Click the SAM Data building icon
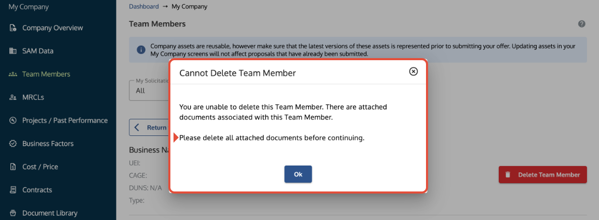Viewport: 599px width, 220px height. (12, 51)
